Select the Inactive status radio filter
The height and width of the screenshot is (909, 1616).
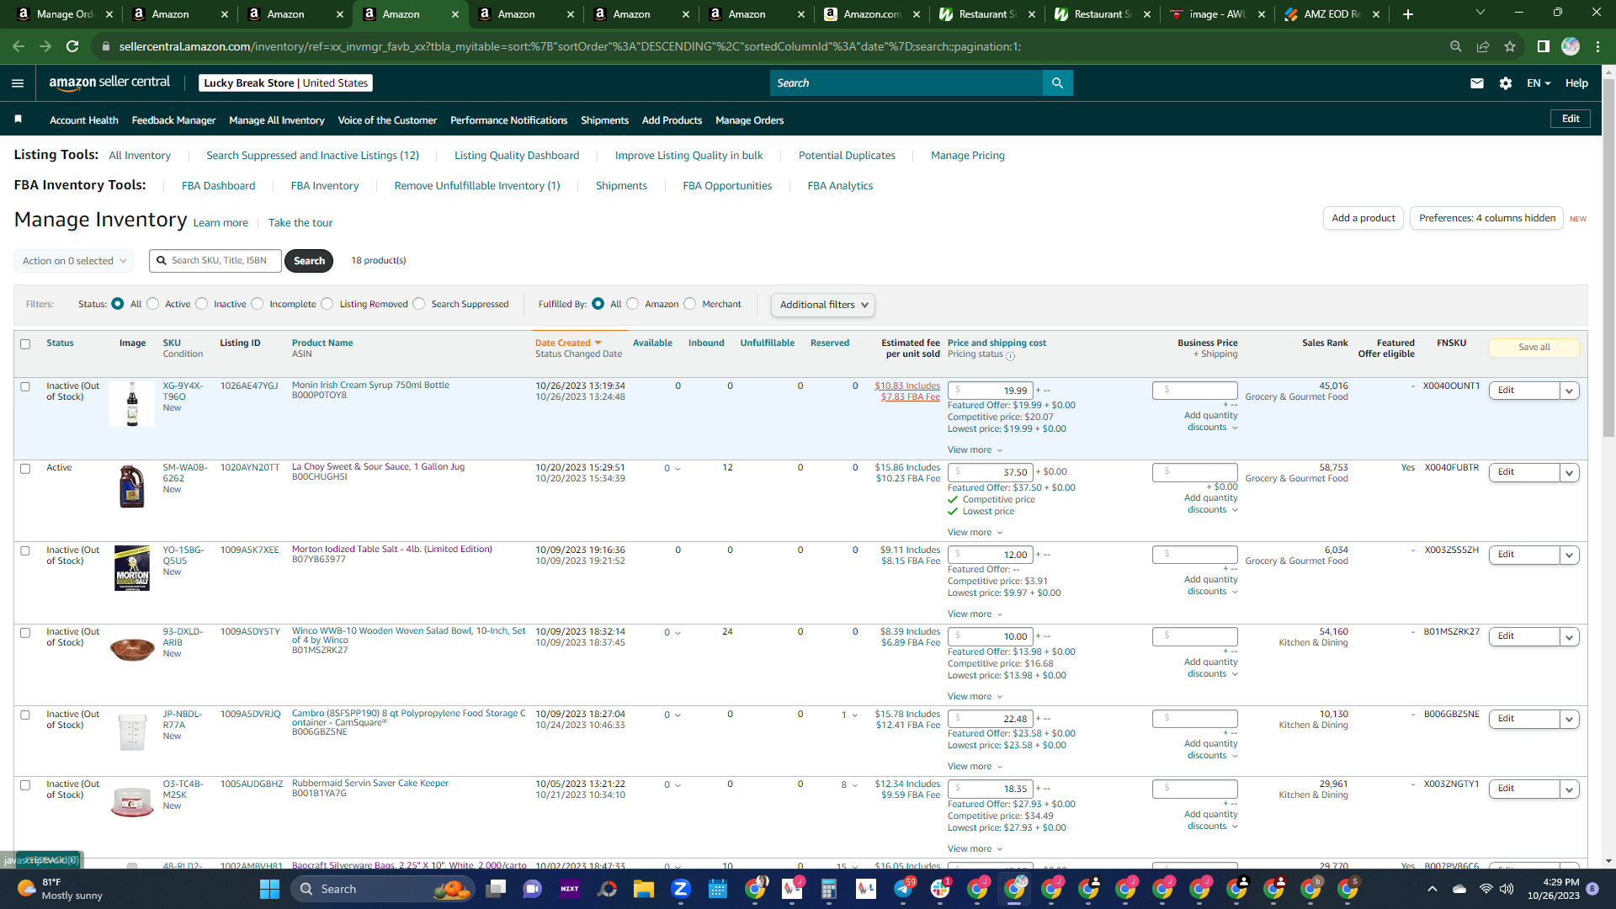click(x=202, y=304)
